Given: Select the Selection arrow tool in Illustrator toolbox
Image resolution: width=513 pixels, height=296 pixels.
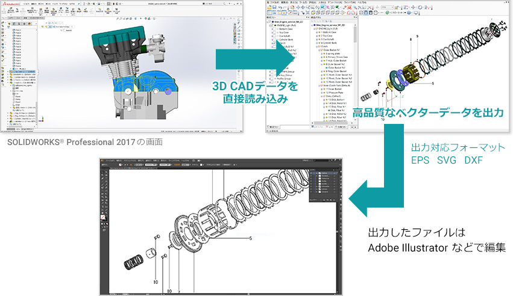Looking at the screenshot, I should (x=102, y=171).
